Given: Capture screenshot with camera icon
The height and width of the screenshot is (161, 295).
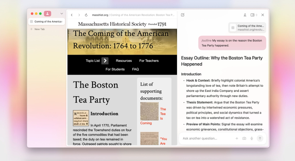Looking at the screenshot, I should [x=244, y=138].
